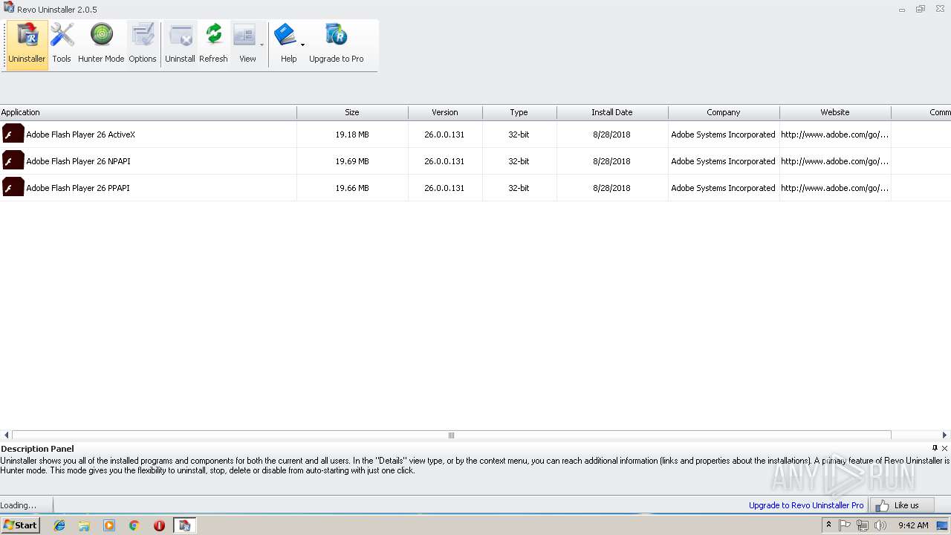The height and width of the screenshot is (535, 951).
Task: Open the Action Center flag icon
Action: coord(845,525)
